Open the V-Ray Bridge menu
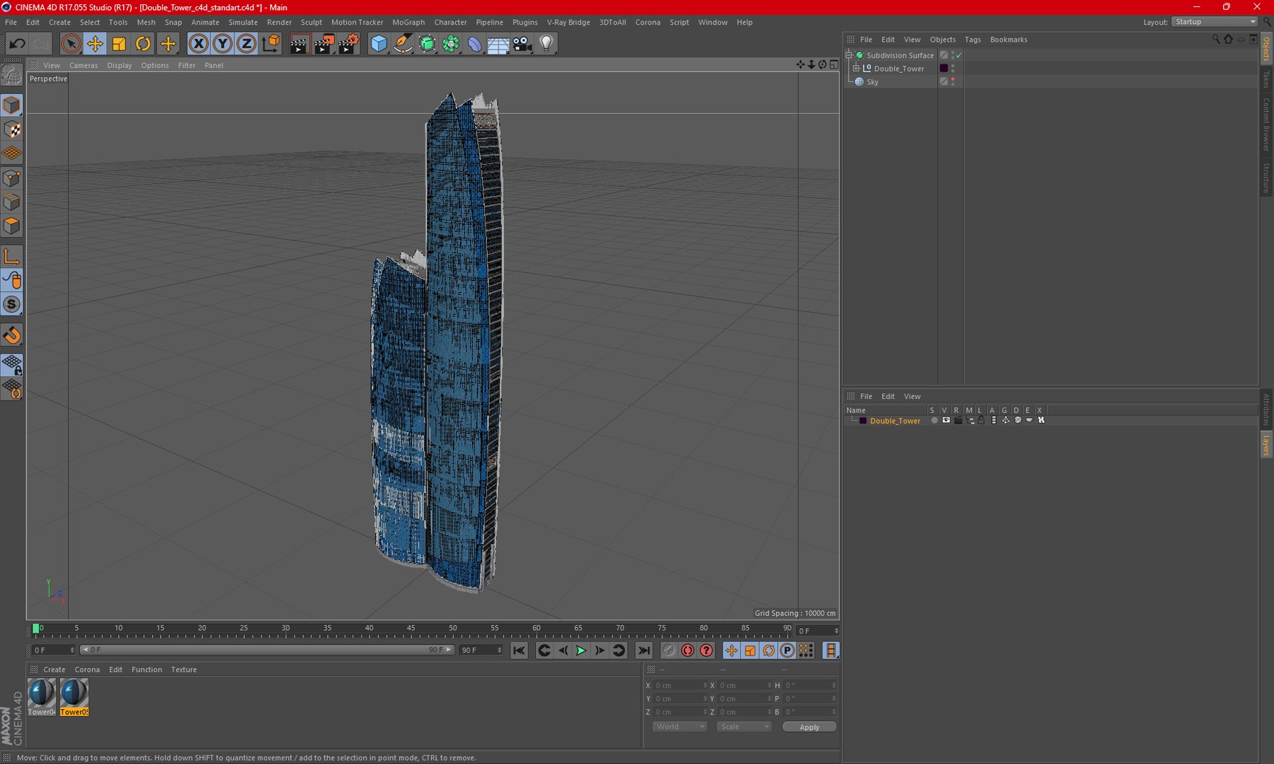This screenshot has width=1274, height=764. point(568,22)
